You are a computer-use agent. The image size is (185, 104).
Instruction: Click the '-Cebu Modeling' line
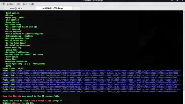pyautogui.click(x=13, y=48)
